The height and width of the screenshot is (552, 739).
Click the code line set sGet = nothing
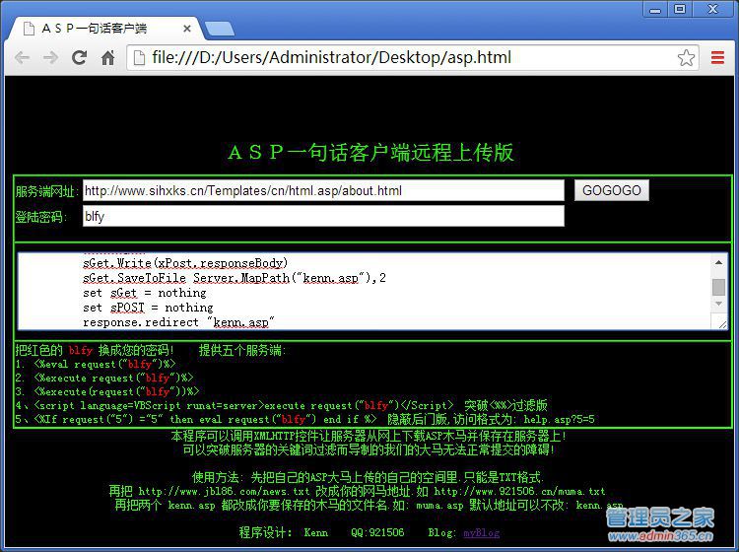point(145,293)
